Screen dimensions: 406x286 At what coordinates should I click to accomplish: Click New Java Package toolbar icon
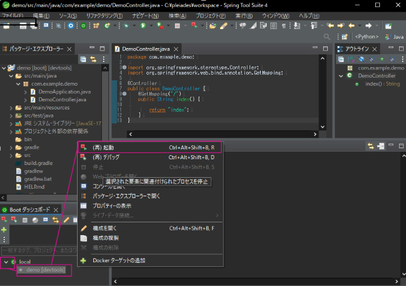pyautogui.click(x=96, y=25)
